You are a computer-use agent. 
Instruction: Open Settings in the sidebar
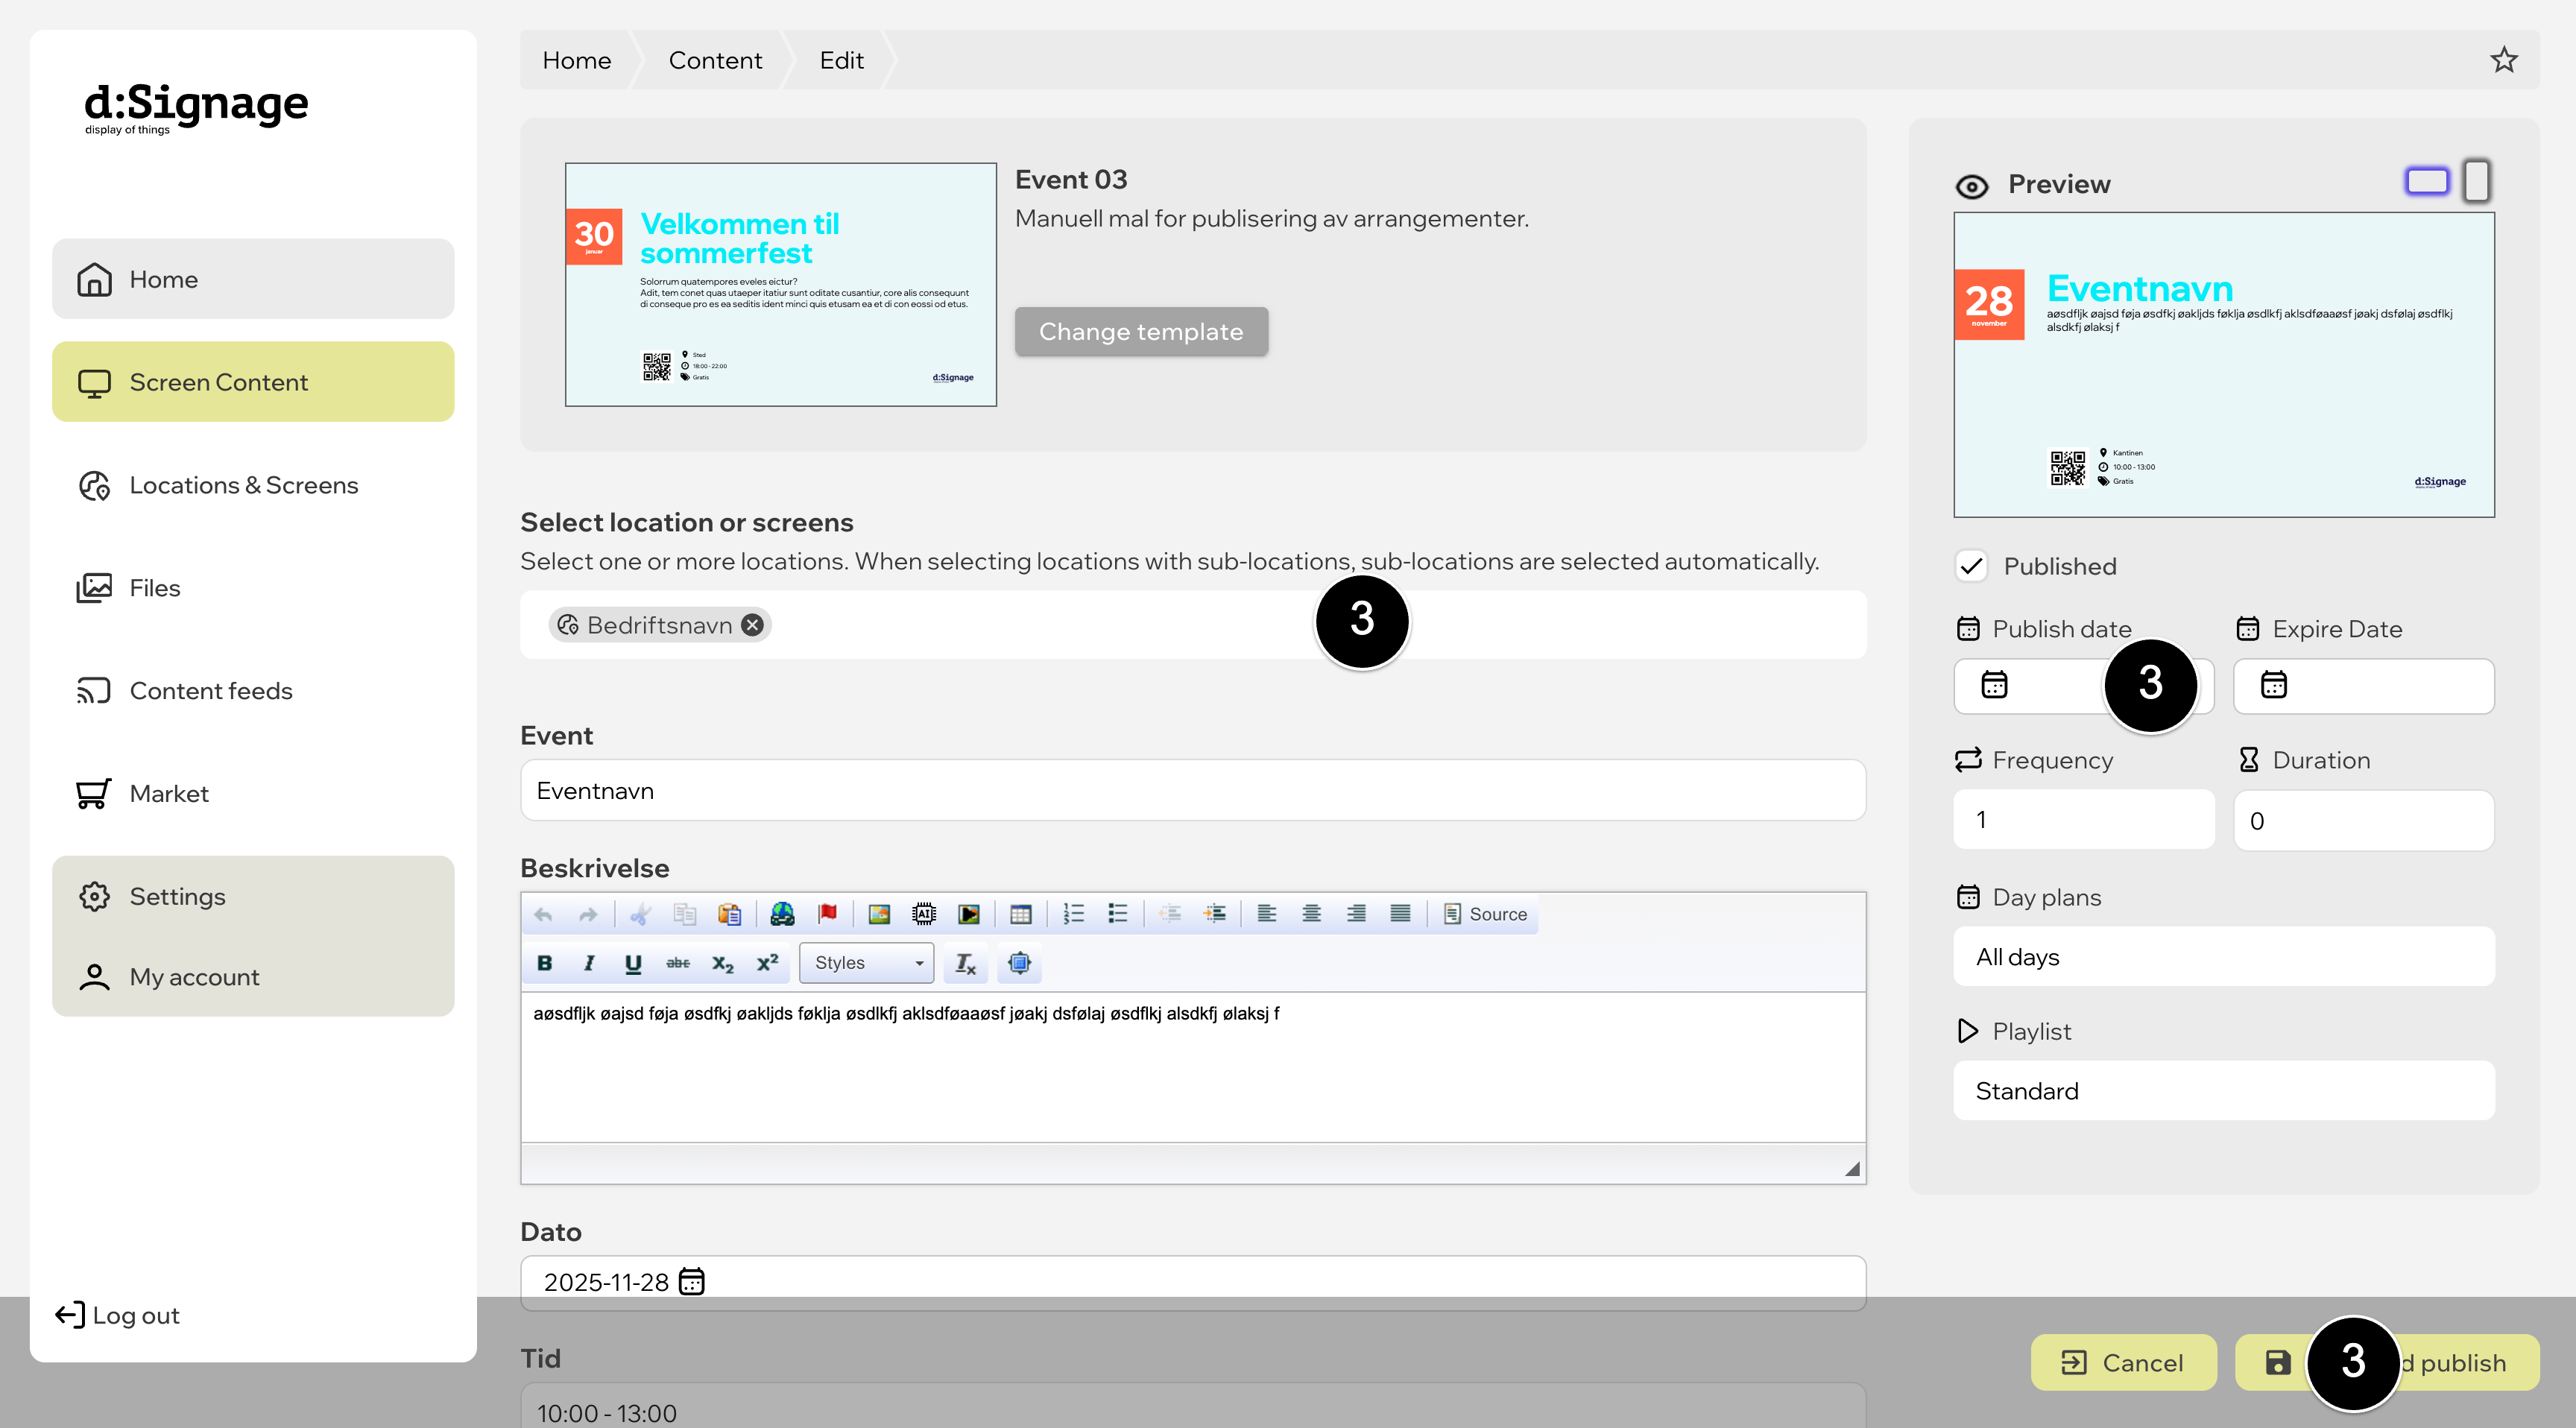pyautogui.click(x=253, y=897)
